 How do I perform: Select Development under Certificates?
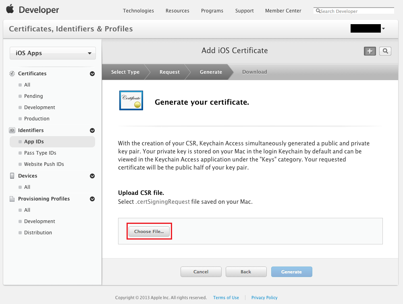click(39, 108)
